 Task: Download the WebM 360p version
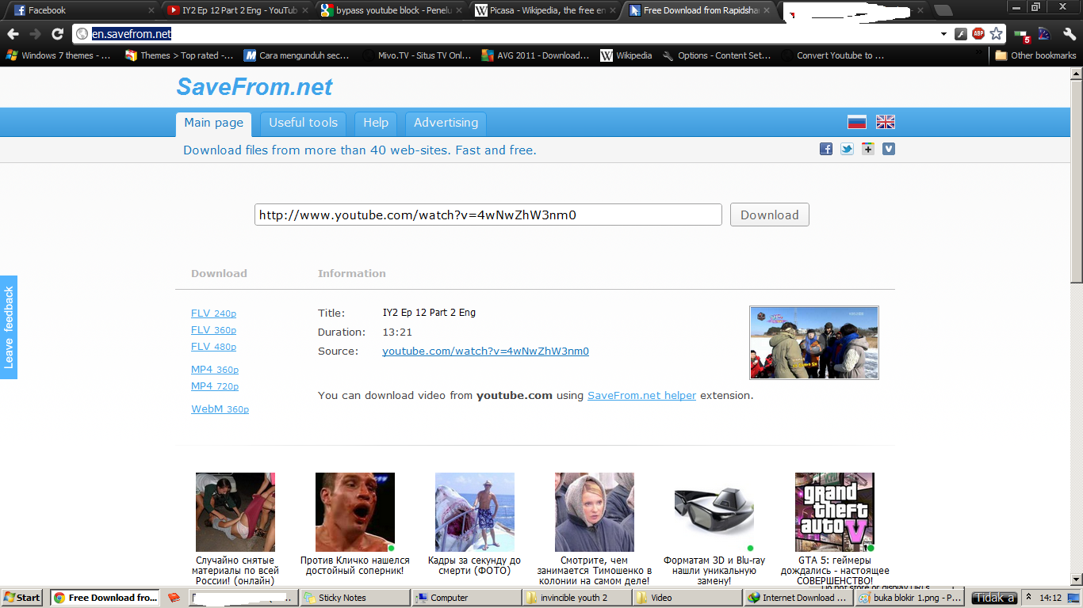pyautogui.click(x=220, y=409)
